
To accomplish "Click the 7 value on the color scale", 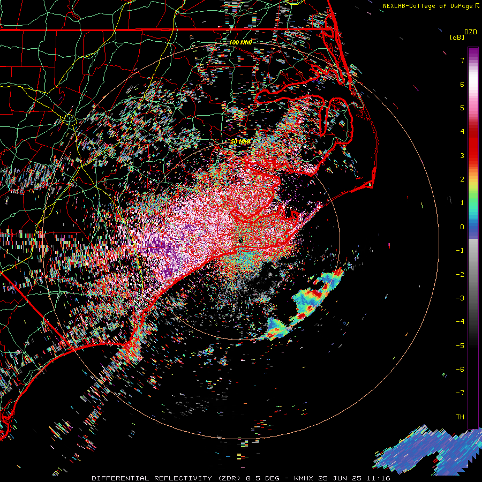I will point(462,60).
